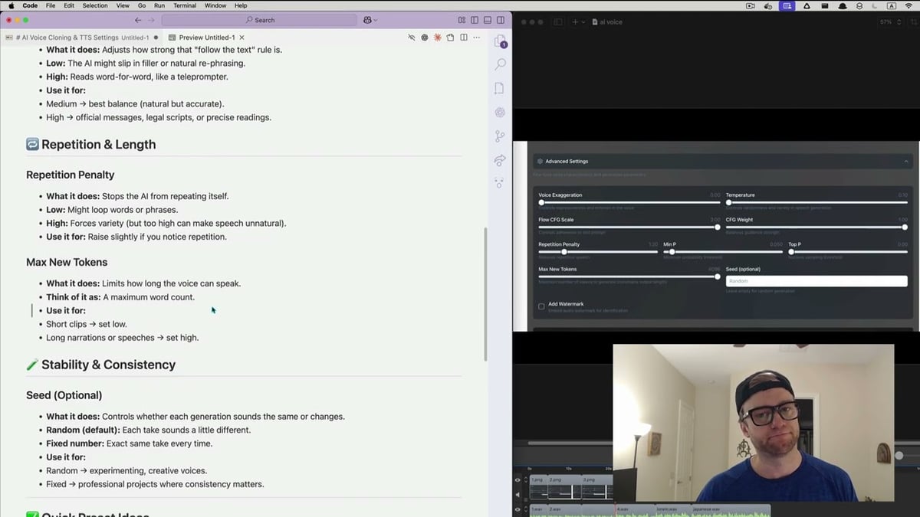Select the japanese.wav clip in the timeline
The image size is (920, 517).
pyautogui.click(x=730, y=510)
